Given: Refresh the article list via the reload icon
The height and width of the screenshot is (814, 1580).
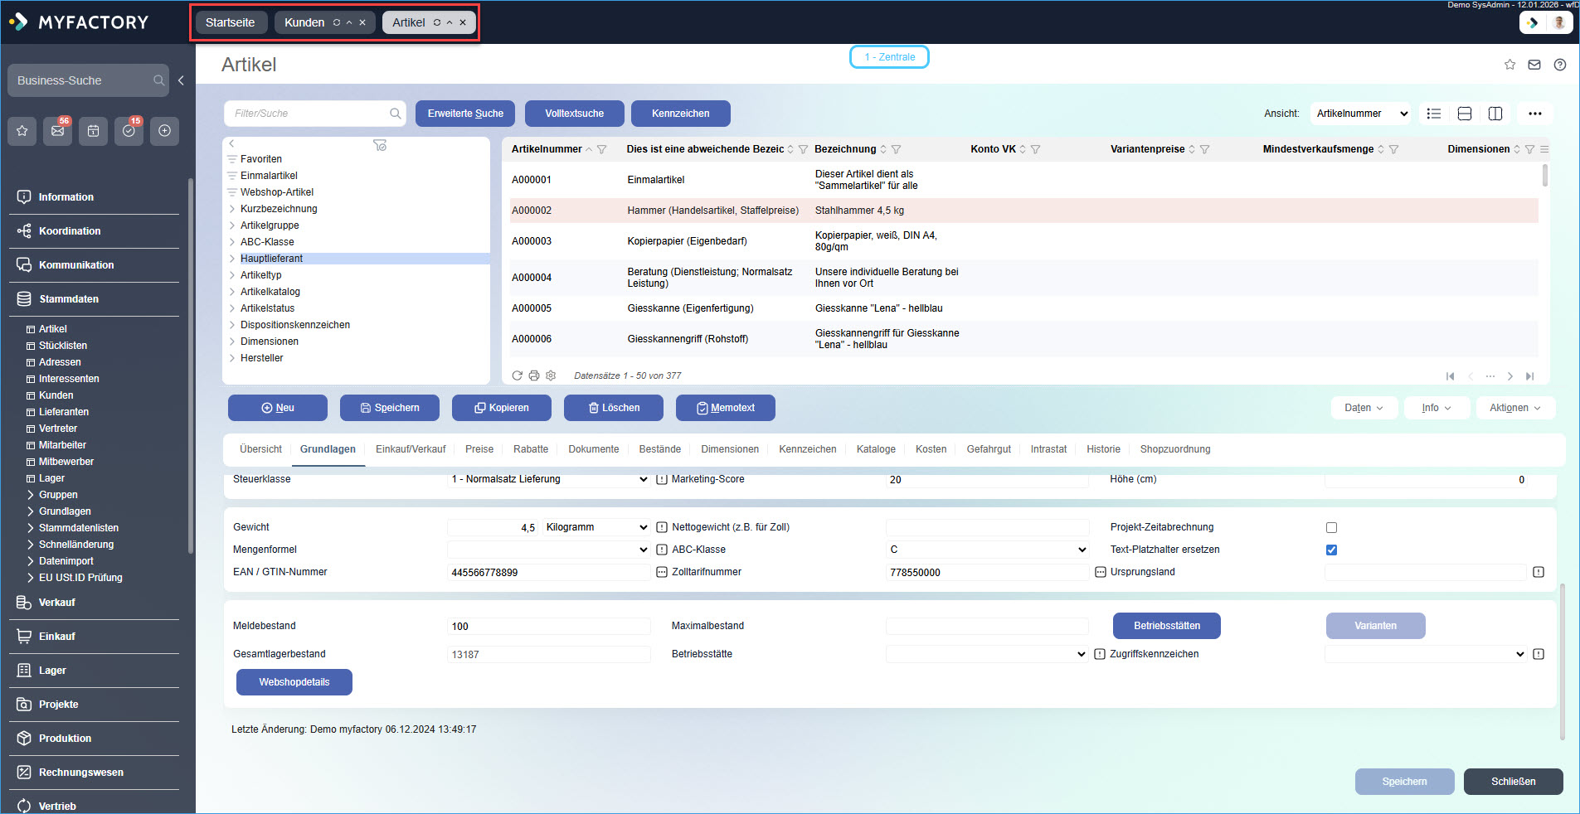Looking at the screenshot, I should click(518, 376).
